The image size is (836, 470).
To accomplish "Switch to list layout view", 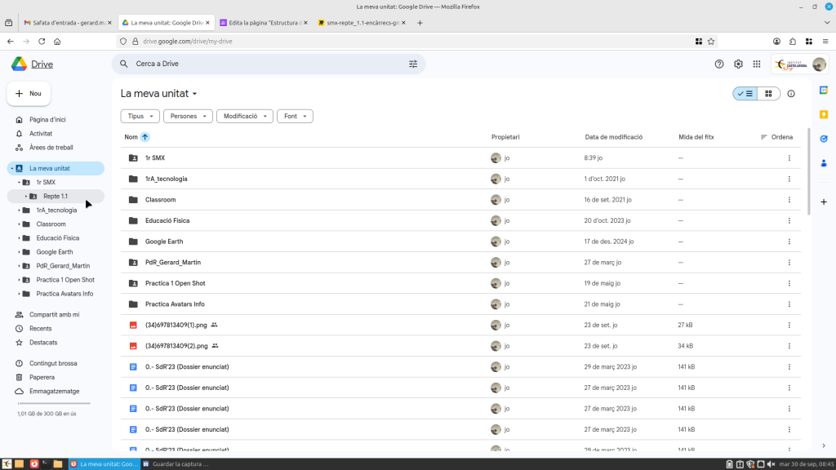I will point(745,94).
